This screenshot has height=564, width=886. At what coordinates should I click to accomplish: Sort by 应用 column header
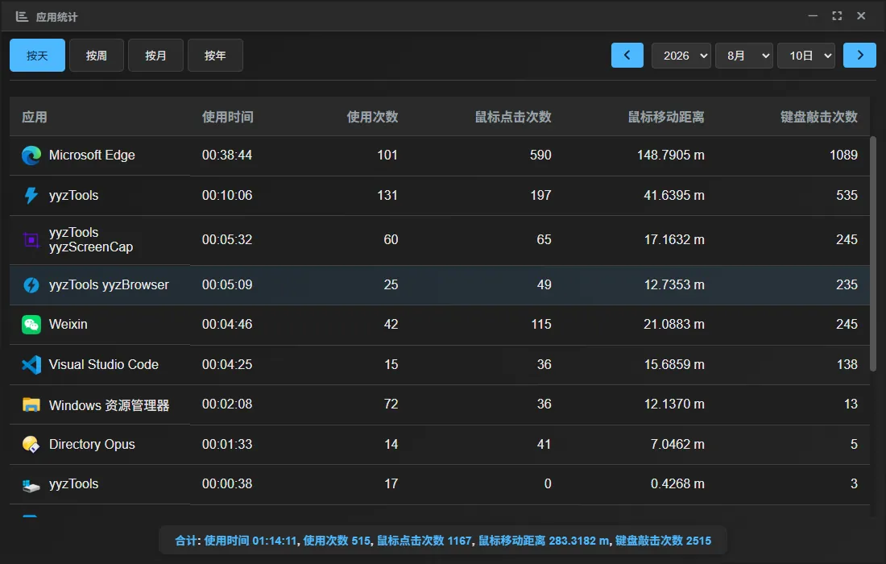pyautogui.click(x=35, y=117)
